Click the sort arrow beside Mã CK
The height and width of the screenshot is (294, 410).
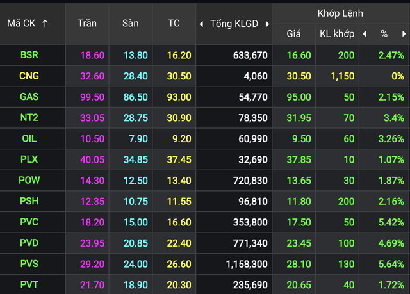click(45, 24)
